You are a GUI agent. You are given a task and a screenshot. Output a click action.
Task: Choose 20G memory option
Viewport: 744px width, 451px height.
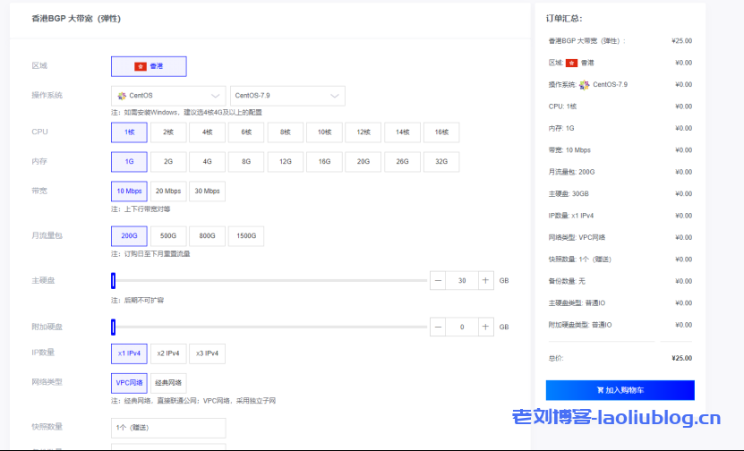(363, 162)
